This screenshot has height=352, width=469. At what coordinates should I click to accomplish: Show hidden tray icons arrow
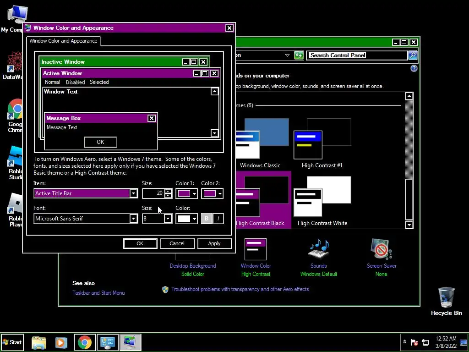pyautogui.click(x=405, y=342)
